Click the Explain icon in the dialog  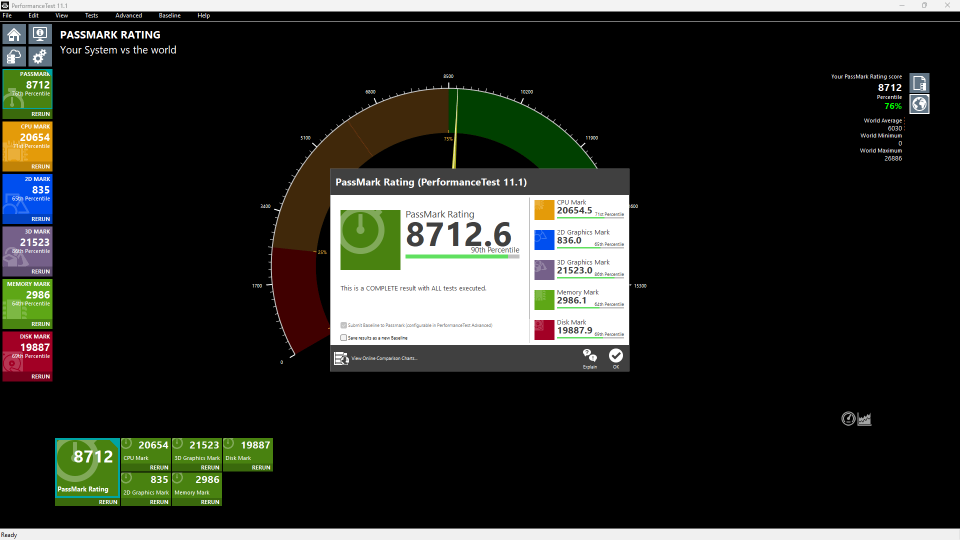[x=590, y=358]
